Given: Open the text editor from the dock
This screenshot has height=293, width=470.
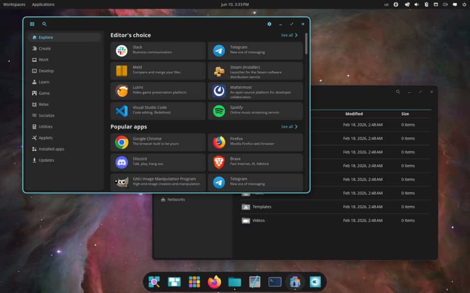Looking at the screenshot, I should [x=254, y=282].
